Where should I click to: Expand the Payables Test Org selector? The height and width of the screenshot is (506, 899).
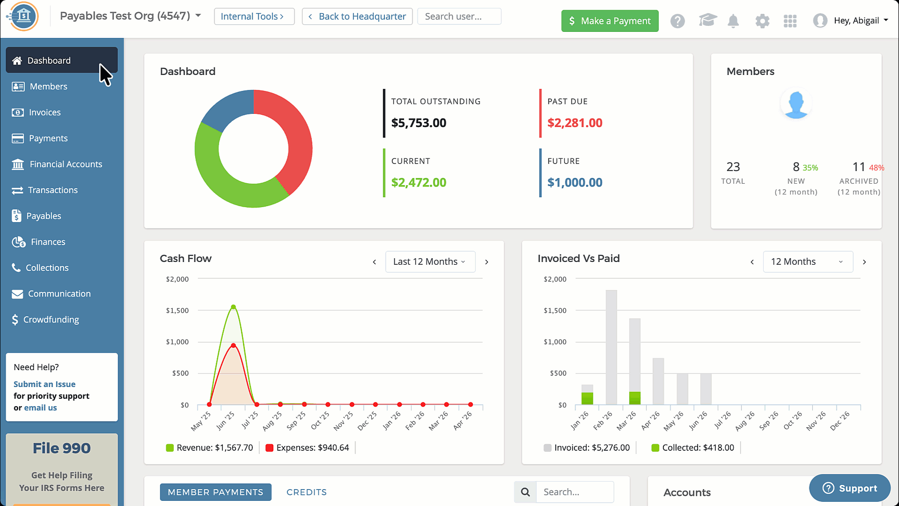[x=130, y=16]
